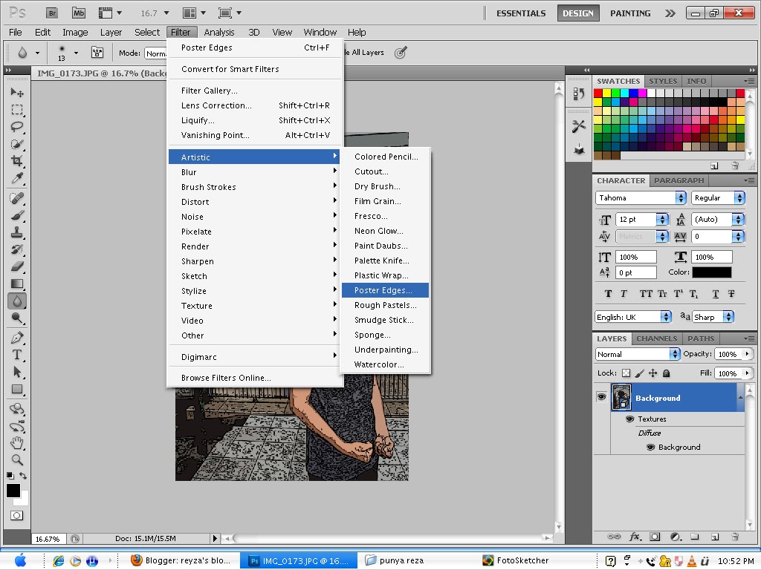This screenshot has width=761, height=570.
Task: Open the Blur submenu
Action: coord(254,172)
